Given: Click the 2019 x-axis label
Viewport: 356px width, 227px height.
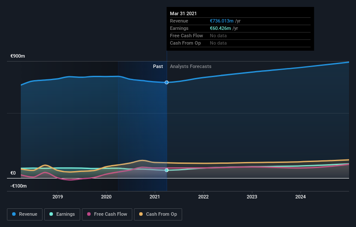Looking at the screenshot, I should (58, 197).
